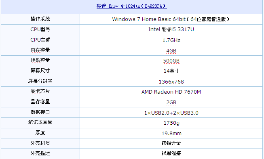Select the AMD Radeon HD 7670M cell
Viewport: 264px width, 159px height.
pyautogui.click(x=171, y=92)
